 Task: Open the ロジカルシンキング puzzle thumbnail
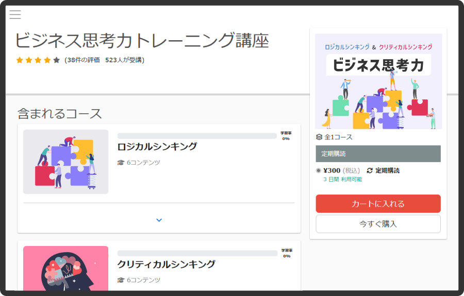(65, 162)
